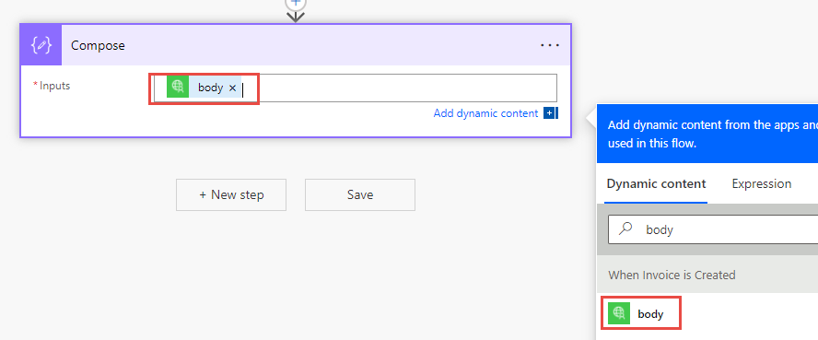This screenshot has height=340, width=818.
Task: Open the Add dynamic content link
Action: tap(485, 113)
